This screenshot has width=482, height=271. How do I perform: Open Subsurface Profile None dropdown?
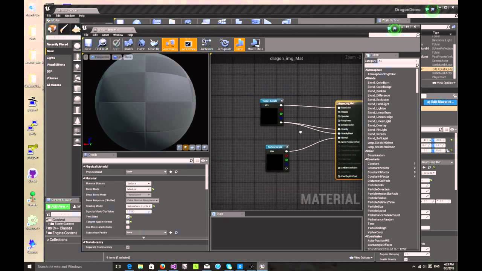click(146, 233)
